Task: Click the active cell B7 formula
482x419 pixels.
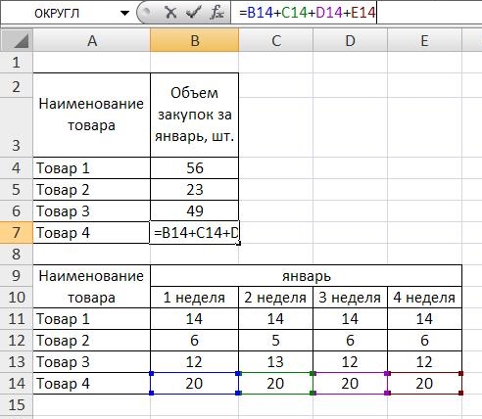Action: point(195,233)
